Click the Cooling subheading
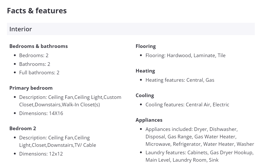This screenshot has height=165, width=263. 145,96
